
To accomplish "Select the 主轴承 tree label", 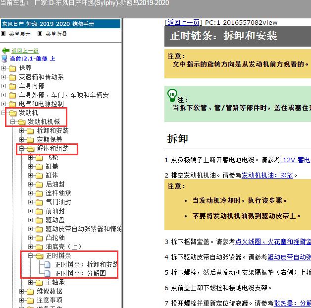I will tap(55, 282).
